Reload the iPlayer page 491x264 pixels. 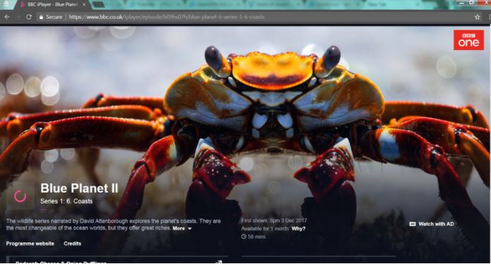(x=29, y=17)
